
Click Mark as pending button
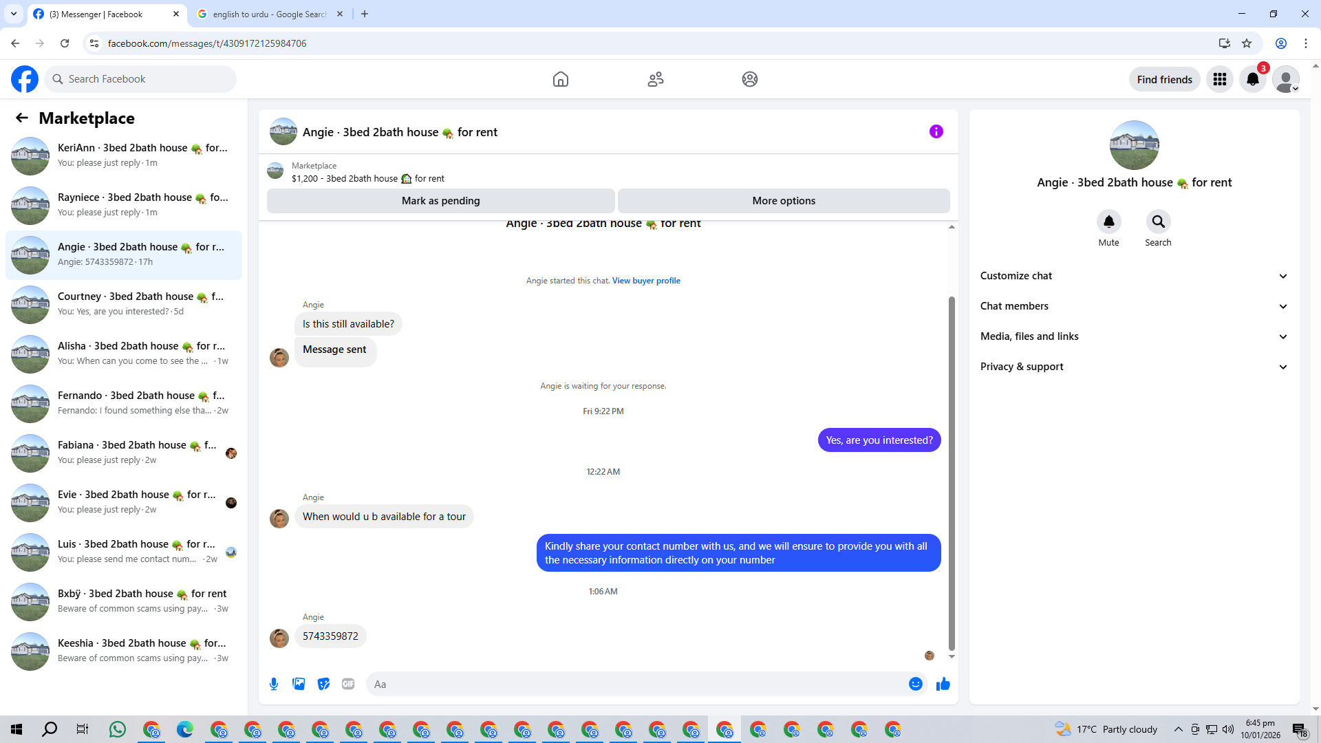(x=440, y=201)
